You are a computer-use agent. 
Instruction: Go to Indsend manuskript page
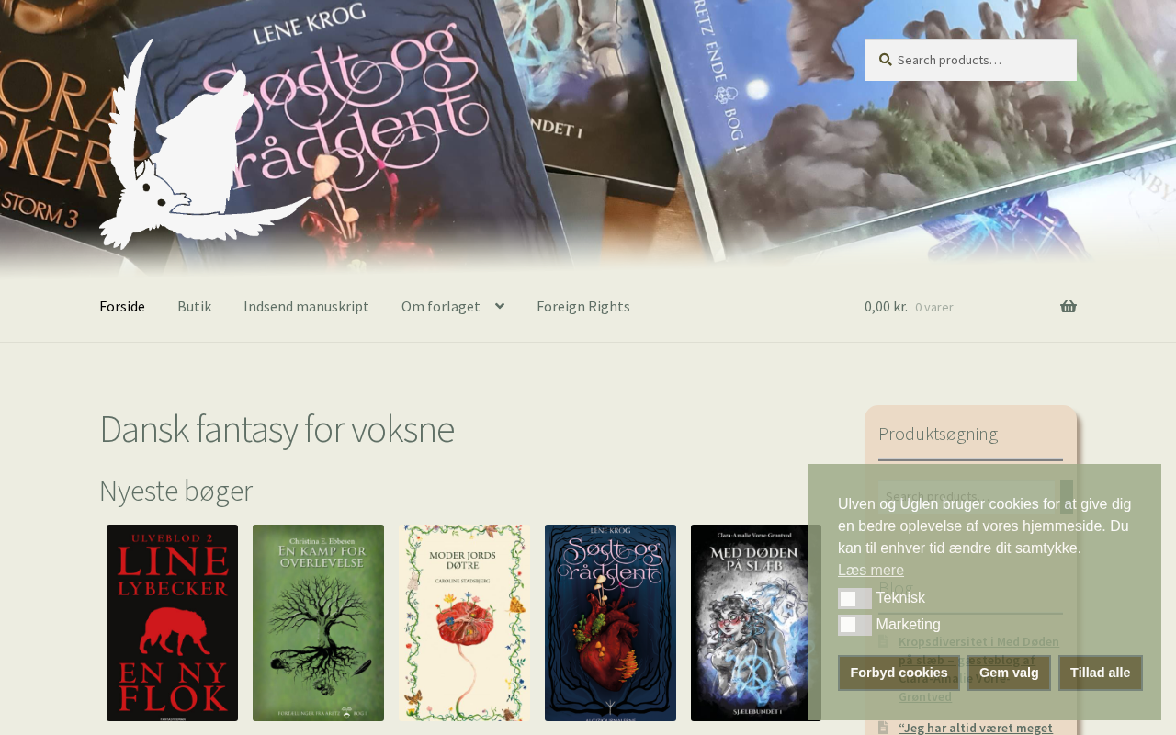coord(306,306)
